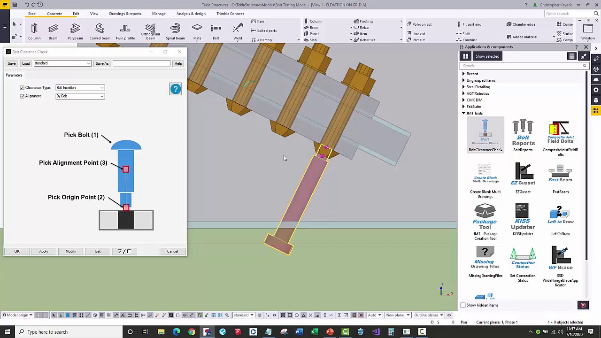This screenshot has height=338, width=601.
Task: Expand the Ungrouped items group
Action: (x=463, y=80)
